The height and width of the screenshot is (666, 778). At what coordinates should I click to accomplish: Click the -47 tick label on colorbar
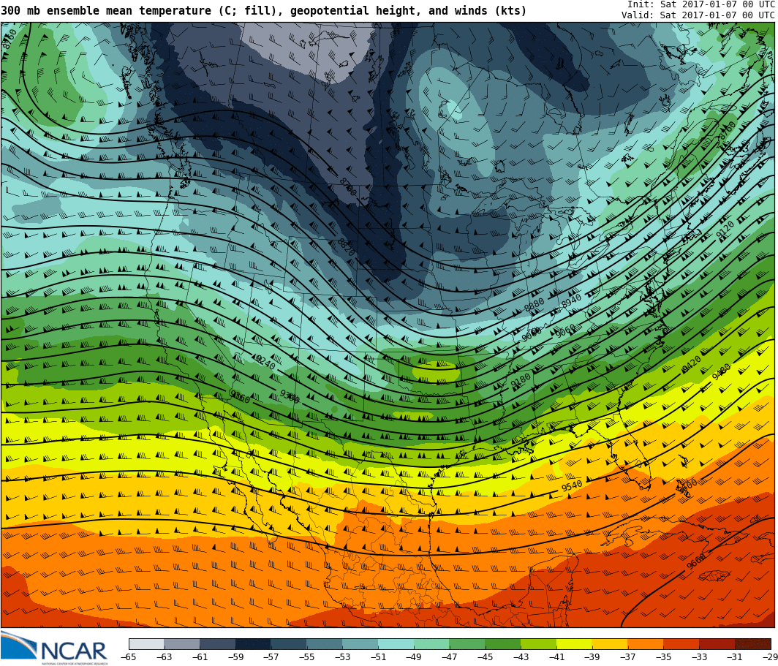point(449,657)
